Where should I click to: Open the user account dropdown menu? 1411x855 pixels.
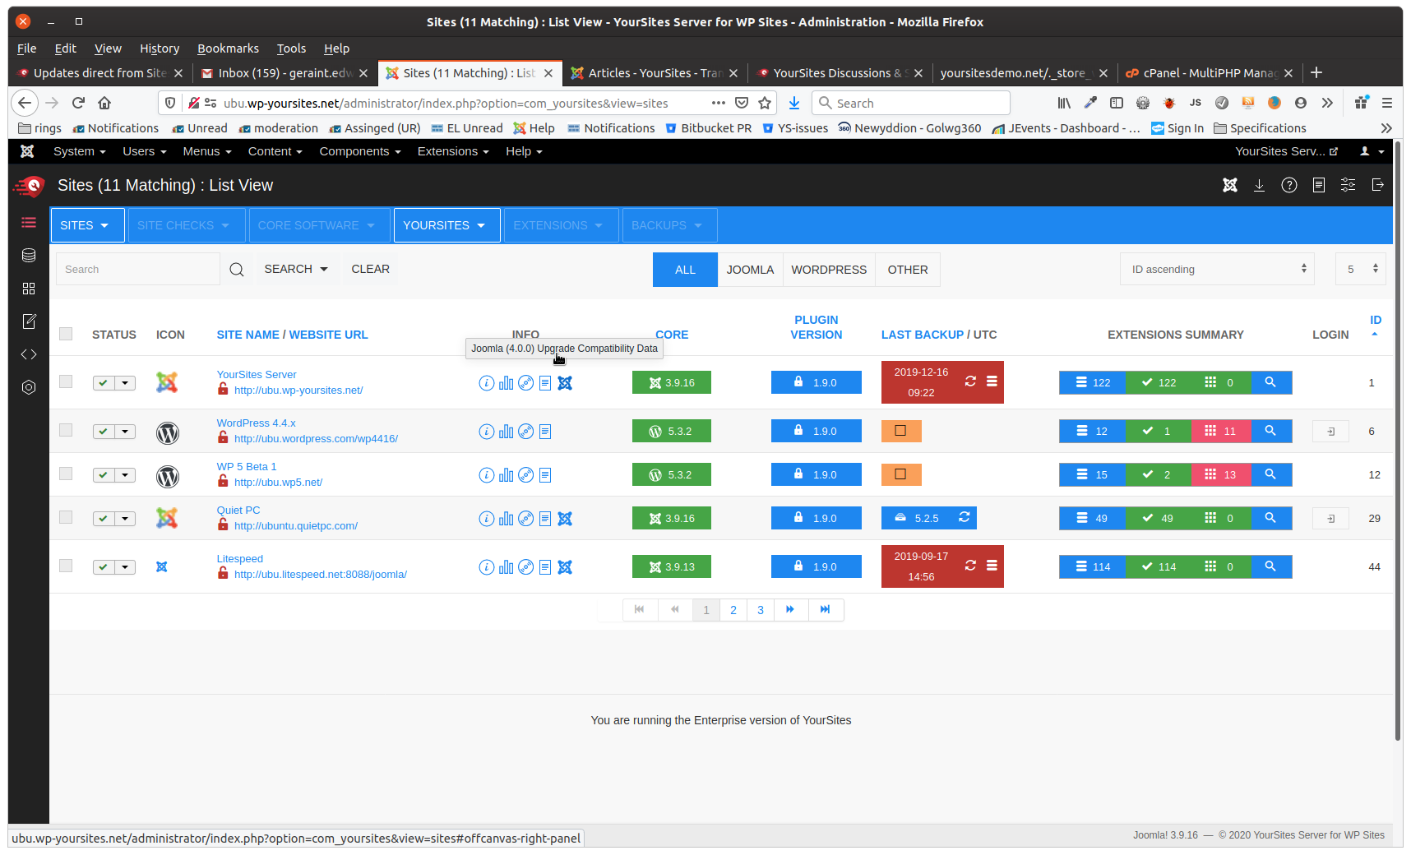(1372, 151)
